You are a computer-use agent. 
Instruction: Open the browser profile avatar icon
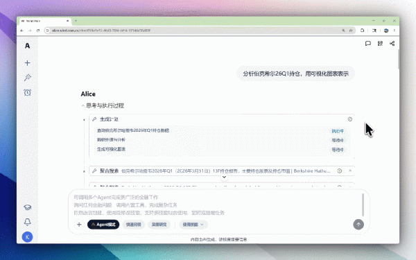coord(386,31)
